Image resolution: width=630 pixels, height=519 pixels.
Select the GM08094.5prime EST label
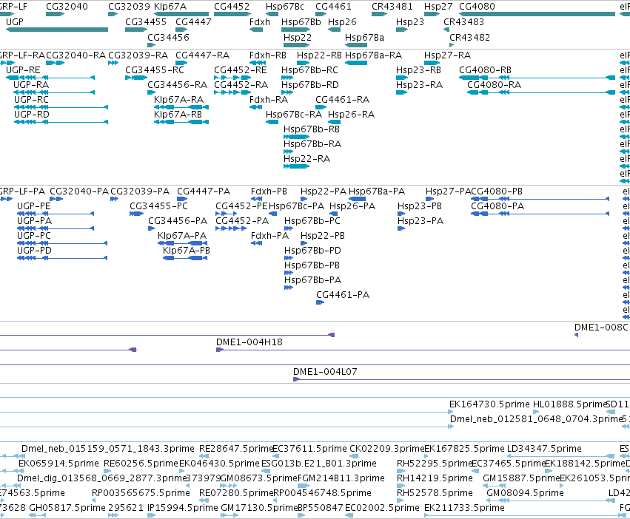point(525,493)
